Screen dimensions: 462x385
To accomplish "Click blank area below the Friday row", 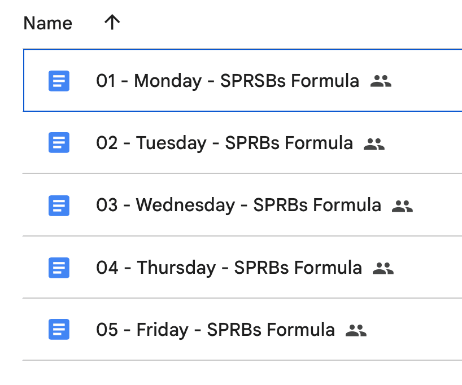I will (242, 373).
